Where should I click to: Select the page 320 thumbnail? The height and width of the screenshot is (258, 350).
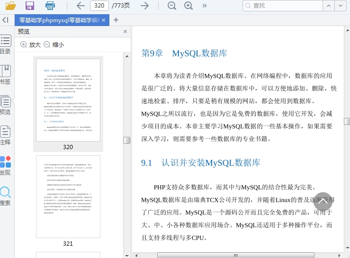68,100
